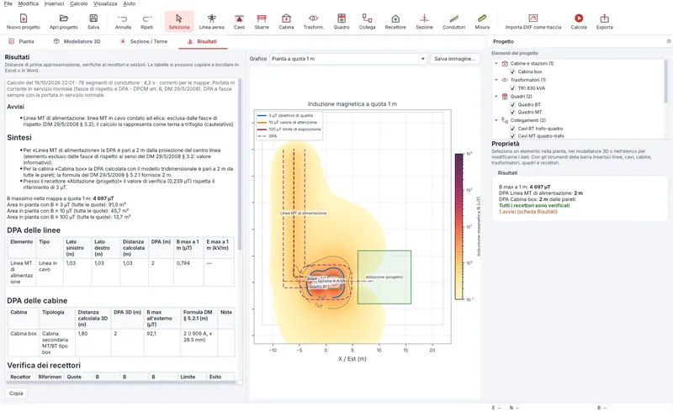Image resolution: width=673 pixels, height=412 pixels.
Task: Click the Salva immagine... button
Action: [454, 59]
